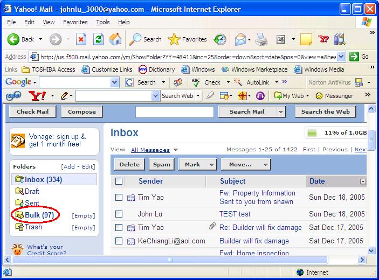379x280 pixels.
Task: Empty the Trash folder link
Action: (x=84, y=227)
